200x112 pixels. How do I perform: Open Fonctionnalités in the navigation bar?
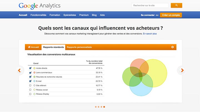pyautogui.click(x=38, y=15)
